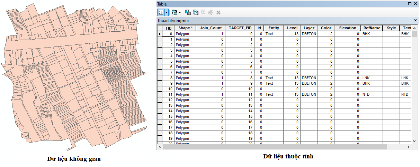Select the row with FID 3

(160, 50)
